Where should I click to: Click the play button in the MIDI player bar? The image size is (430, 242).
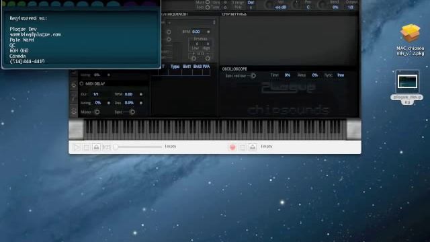coord(77,147)
